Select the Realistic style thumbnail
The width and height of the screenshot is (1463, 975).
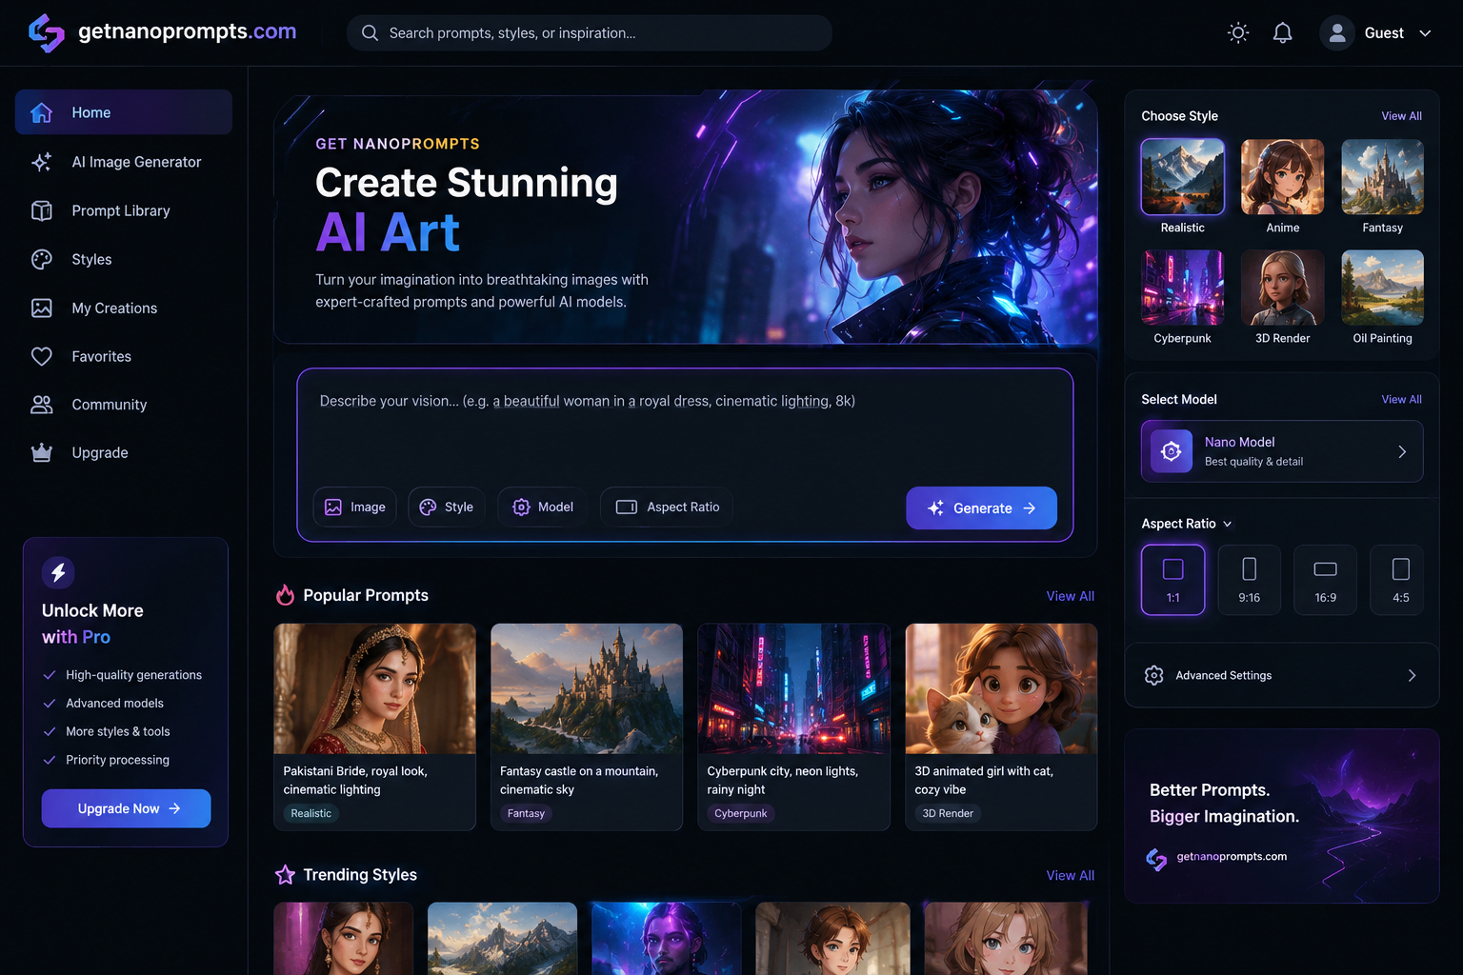click(x=1183, y=177)
